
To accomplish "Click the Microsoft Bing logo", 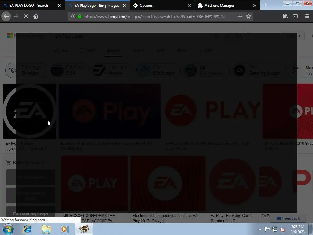I will point(25,36).
